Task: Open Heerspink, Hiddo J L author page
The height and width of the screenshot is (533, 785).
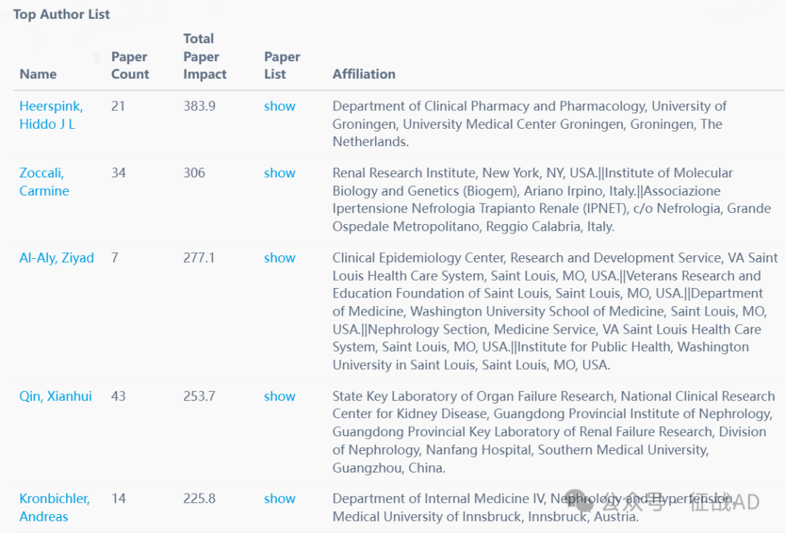Action: pyautogui.click(x=51, y=115)
